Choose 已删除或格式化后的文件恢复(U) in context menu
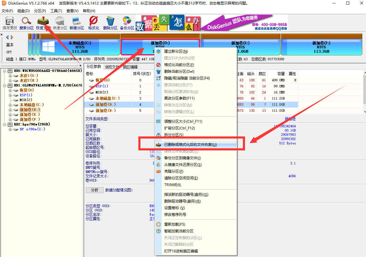Image resolution: width=366 pixels, height=257 pixels. coord(196,145)
